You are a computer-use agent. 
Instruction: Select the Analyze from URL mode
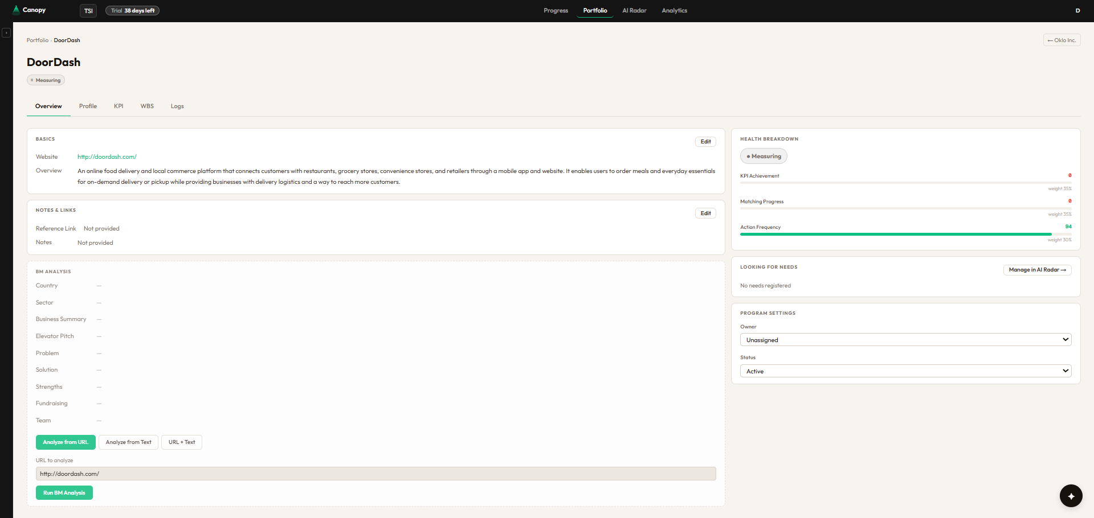coord(66,442)
